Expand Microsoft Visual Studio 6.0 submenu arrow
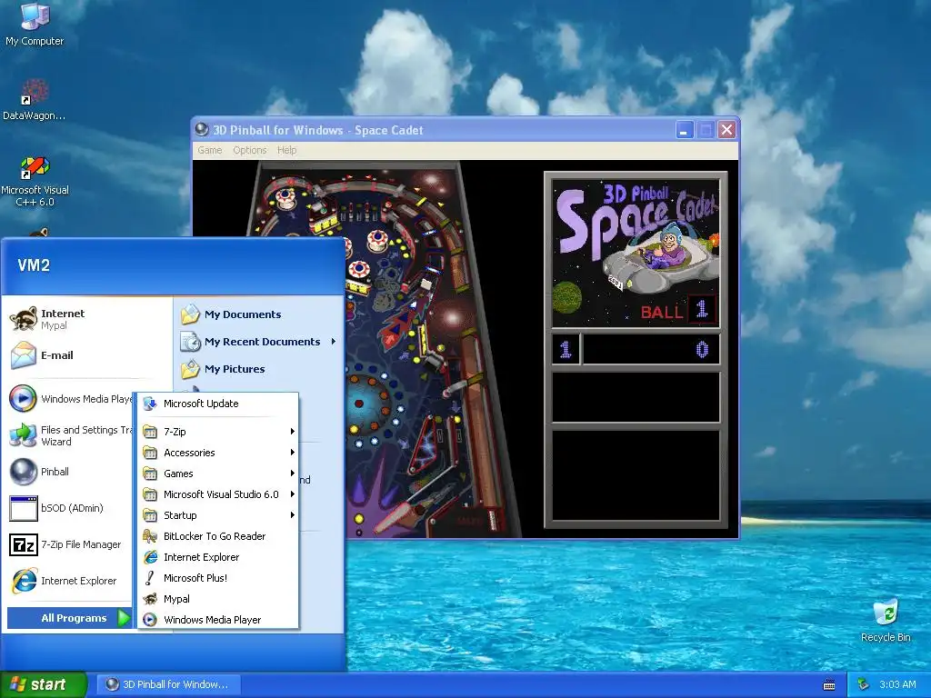 pos(292,494)
